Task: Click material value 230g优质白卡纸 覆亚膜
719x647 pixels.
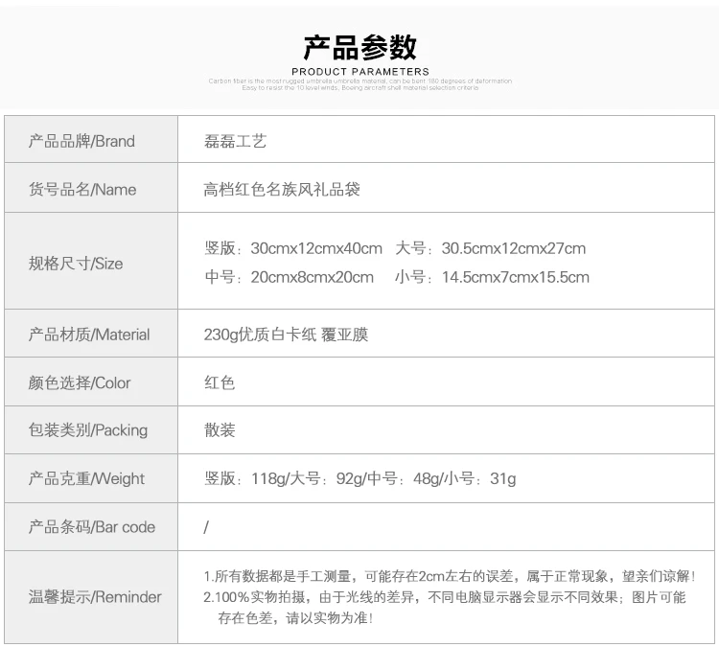Action: pos(286,335)
